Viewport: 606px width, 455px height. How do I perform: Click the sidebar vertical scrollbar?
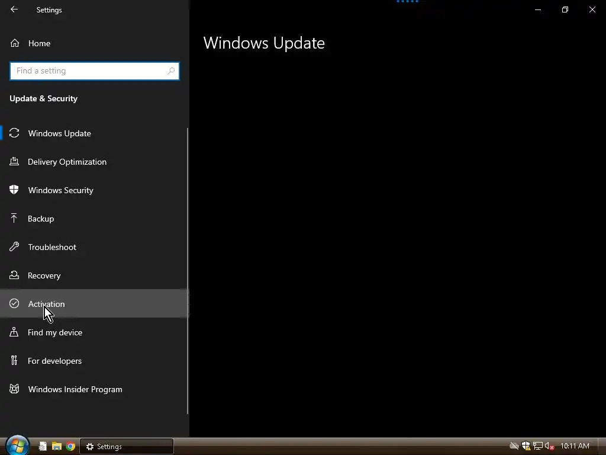pyautogui.click(x=188, y=271)
